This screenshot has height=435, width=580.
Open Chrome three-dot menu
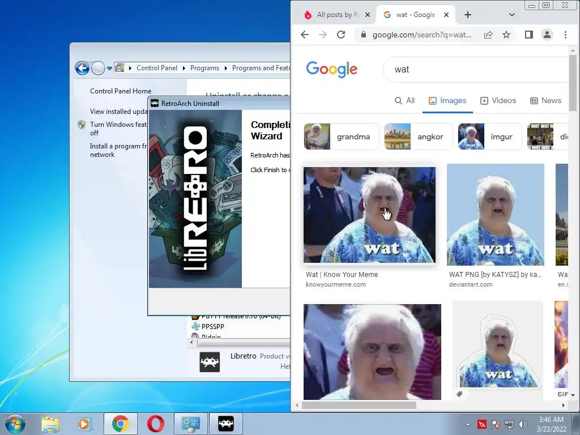(566, 35)
